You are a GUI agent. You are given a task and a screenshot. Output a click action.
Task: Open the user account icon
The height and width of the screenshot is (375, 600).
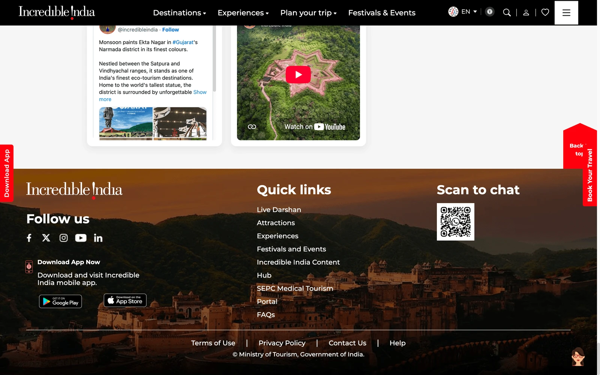(526, 12)
